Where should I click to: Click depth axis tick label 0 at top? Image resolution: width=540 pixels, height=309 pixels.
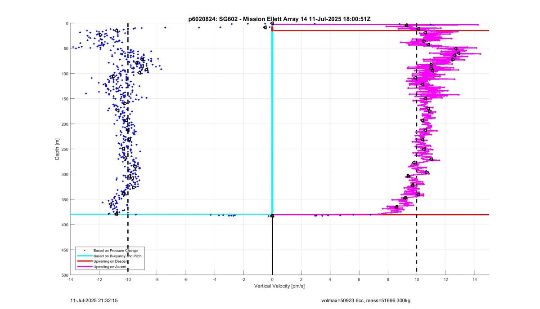(67, 23)
